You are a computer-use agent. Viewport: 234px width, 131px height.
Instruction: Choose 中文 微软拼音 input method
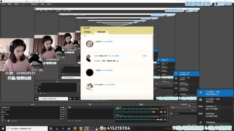coord(215,100)
